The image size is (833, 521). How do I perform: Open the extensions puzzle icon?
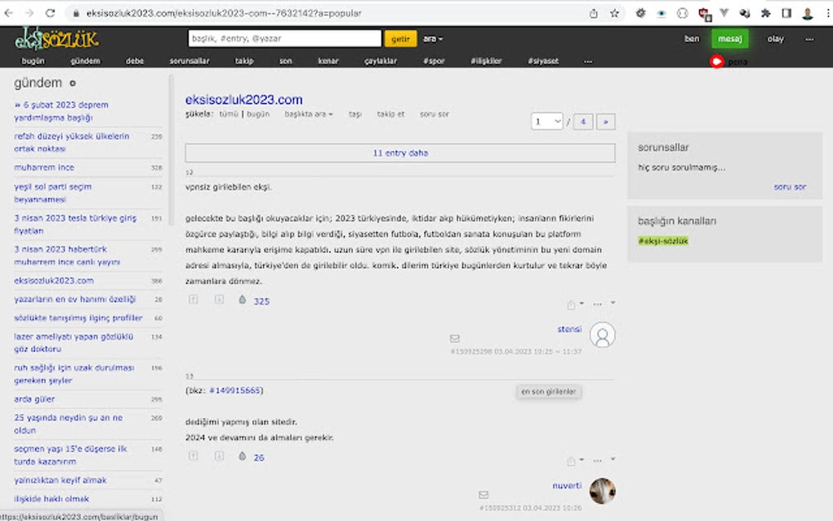point(765,13)
